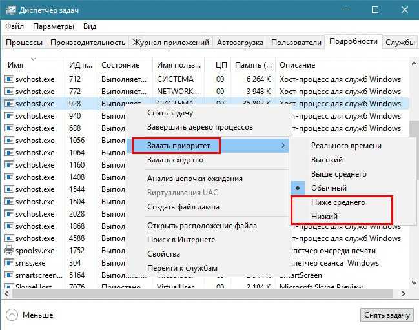This screenshot has height=330, width=419.
Task: Expand the Задать приоритет submenu arrow
Action: [x=283, y=146]
